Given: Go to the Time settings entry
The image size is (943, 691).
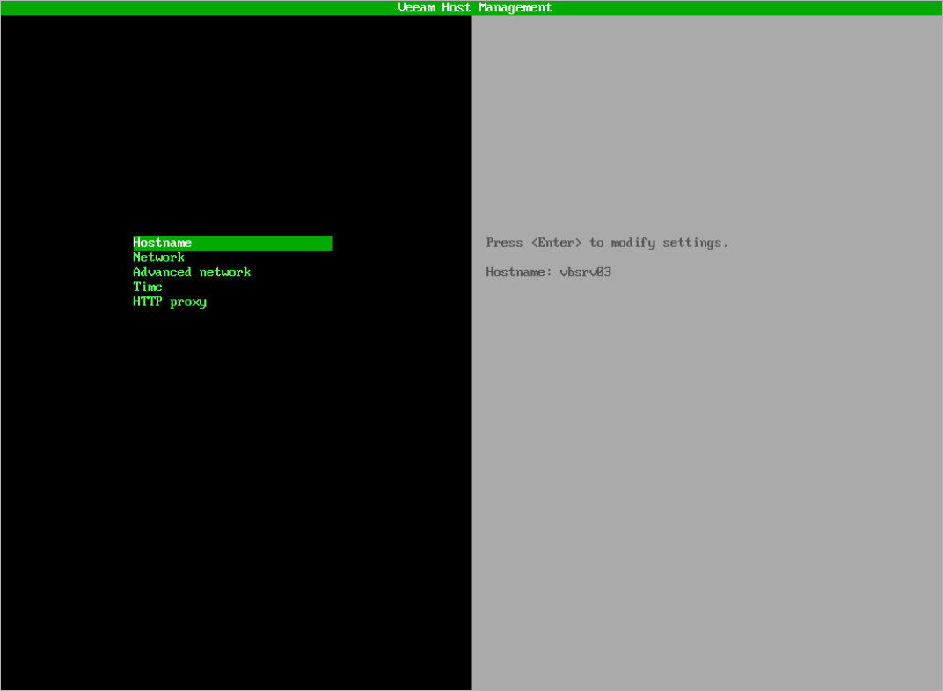Looking at the screenshot, I should click(148, 287).
